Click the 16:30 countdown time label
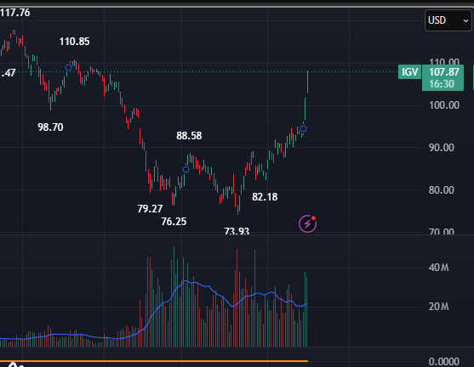 click(x=442, y=84)
